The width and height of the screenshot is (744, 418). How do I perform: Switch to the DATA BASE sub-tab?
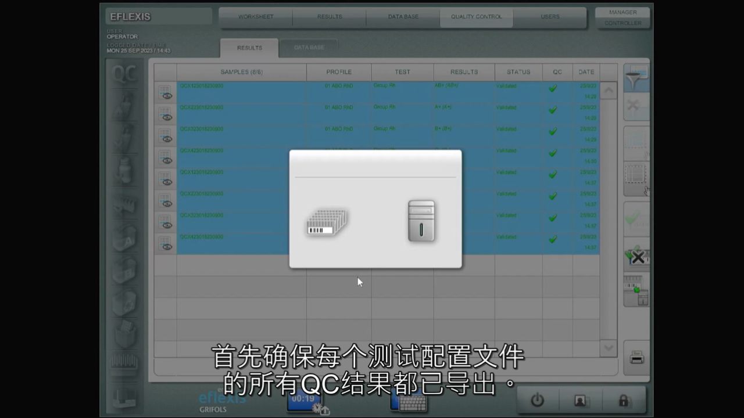pos(309,48)
